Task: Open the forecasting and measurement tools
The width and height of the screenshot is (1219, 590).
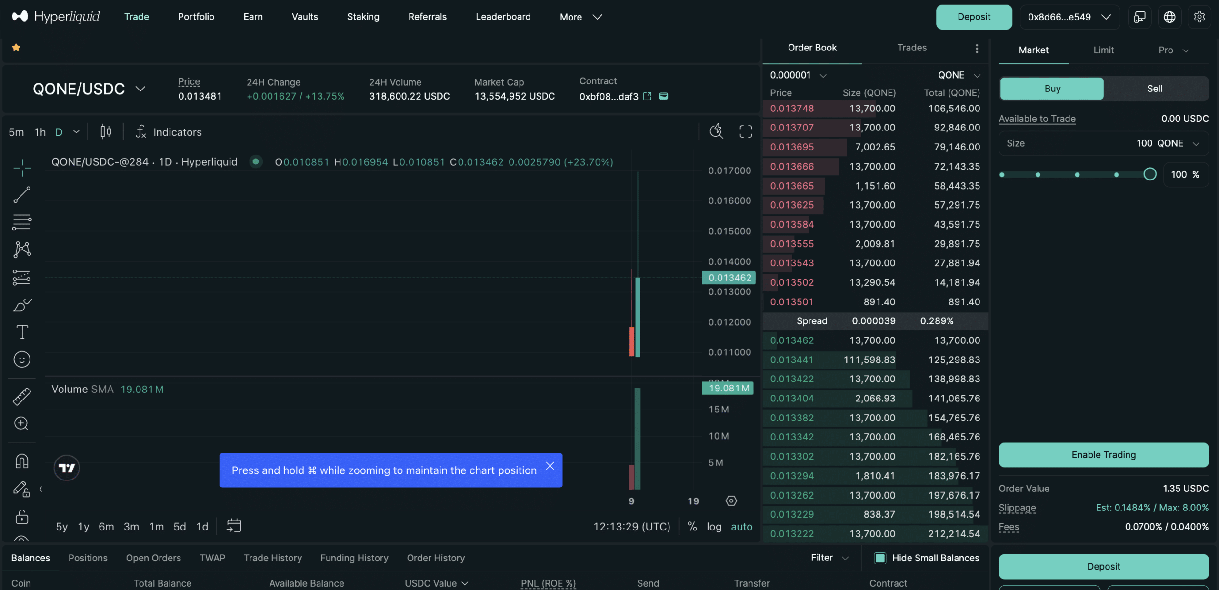Action: [x=22, y=277]
